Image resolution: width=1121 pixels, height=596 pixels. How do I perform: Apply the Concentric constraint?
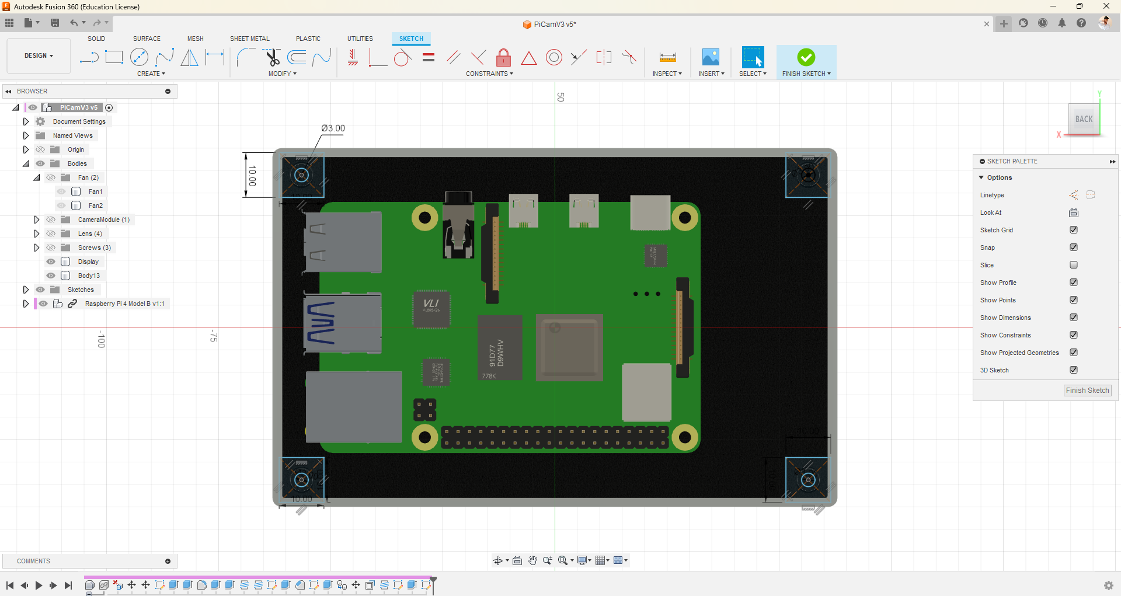[554, 57]
